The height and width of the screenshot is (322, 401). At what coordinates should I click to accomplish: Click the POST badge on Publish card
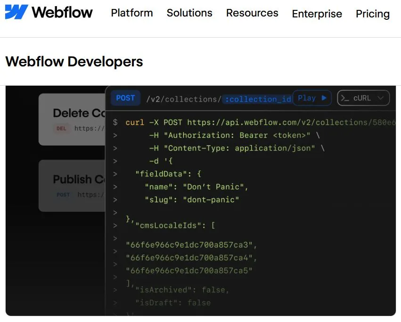point(63,195)
